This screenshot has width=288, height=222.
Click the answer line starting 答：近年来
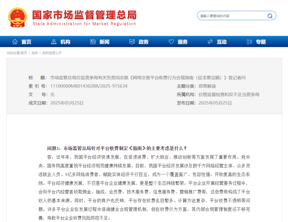(148, 157)
